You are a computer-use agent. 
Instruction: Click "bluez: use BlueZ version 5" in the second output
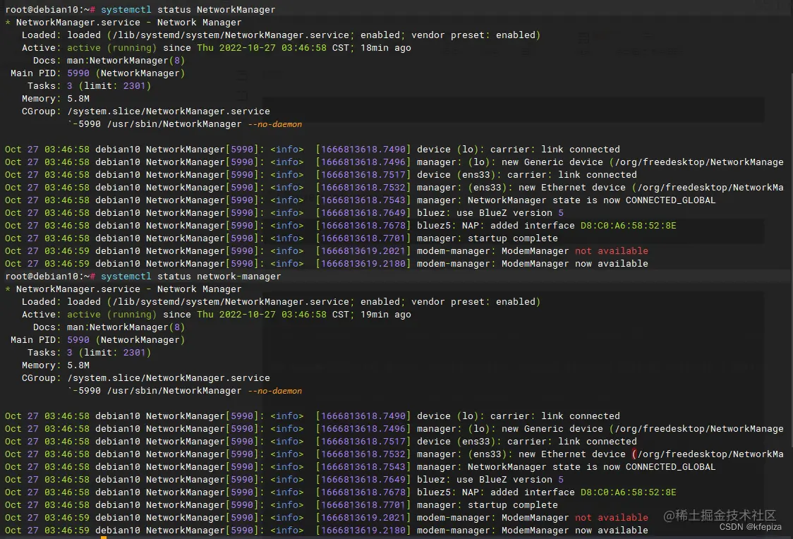(x=490, y=479)
